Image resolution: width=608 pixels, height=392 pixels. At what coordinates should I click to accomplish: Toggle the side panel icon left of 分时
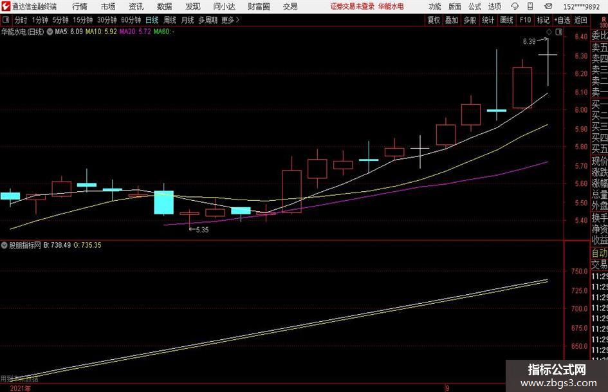tap(5, 20)
